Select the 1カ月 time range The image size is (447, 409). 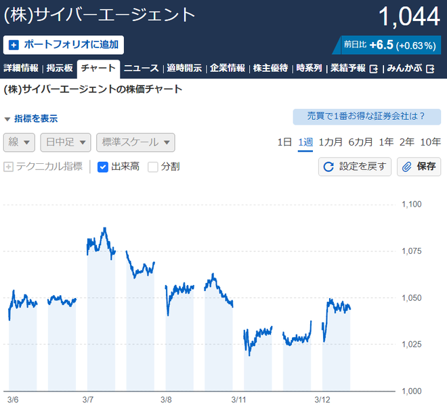(x=331, y=142)
